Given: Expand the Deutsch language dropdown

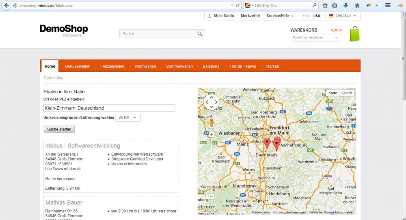Looking at the screenshot, I should coord(343,16).
